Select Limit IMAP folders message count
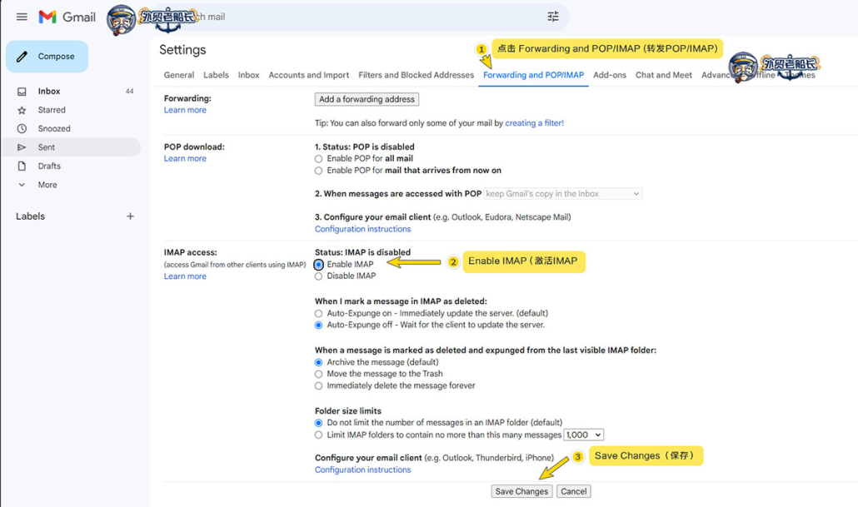The image size is (858, 507). (318, 435)
